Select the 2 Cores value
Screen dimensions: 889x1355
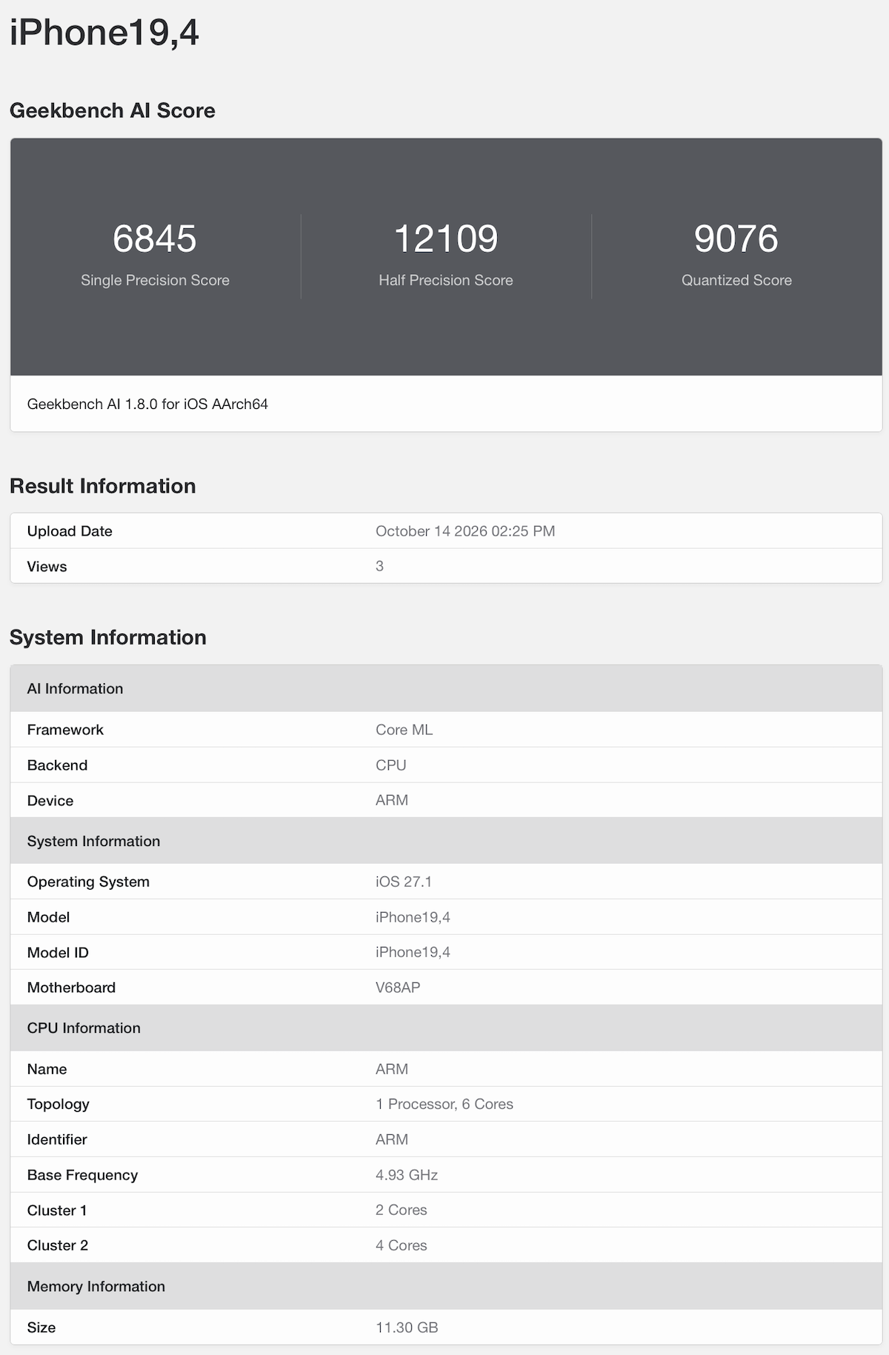click(401, 1210)
